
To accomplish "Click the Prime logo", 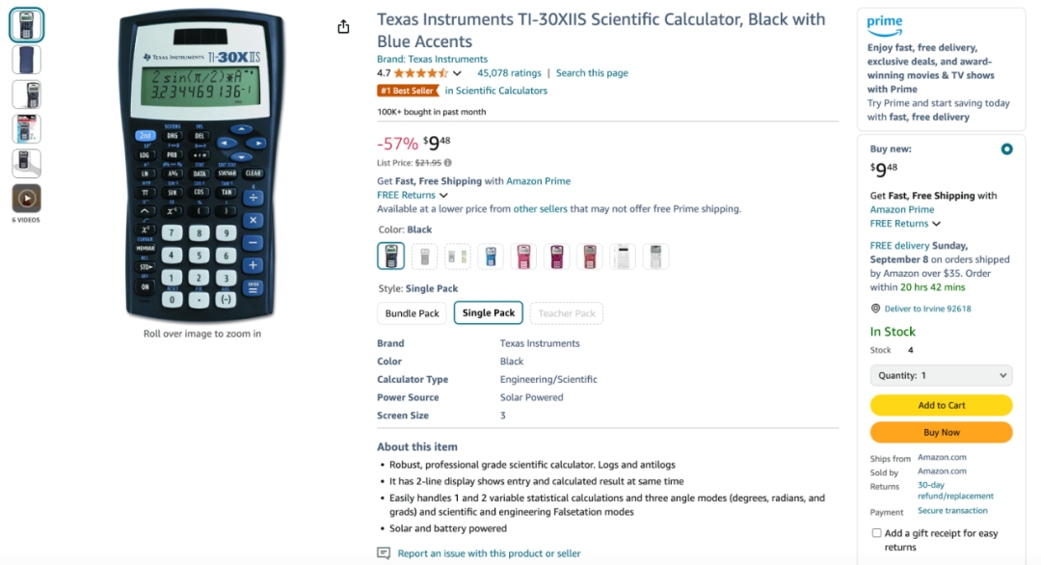I will tap(885, 25).
